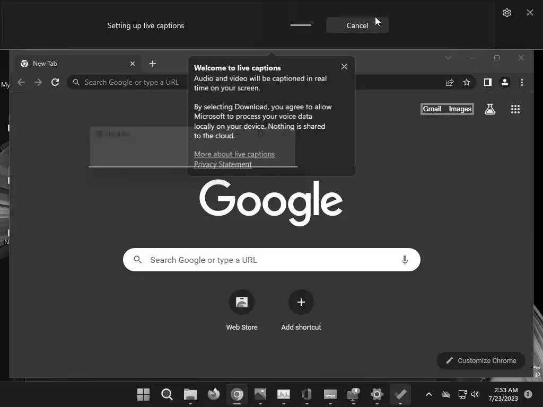The image size is (543, 407).
Task: Cancel the live captions setup
Action: pyautogui.click(x=357, y=25)
